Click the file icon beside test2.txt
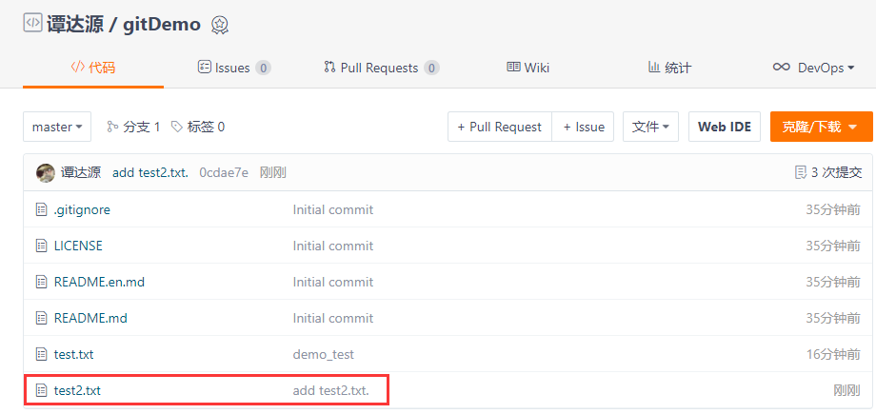 click(41, 390)
